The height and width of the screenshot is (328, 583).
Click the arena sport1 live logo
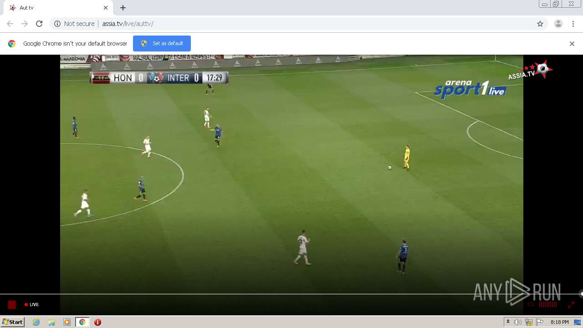click(470, 89)
